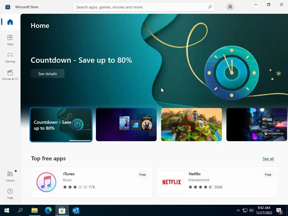Open Movies & TV section
The height and width of the screenshot is (216, 288).
tap(10, 75)
